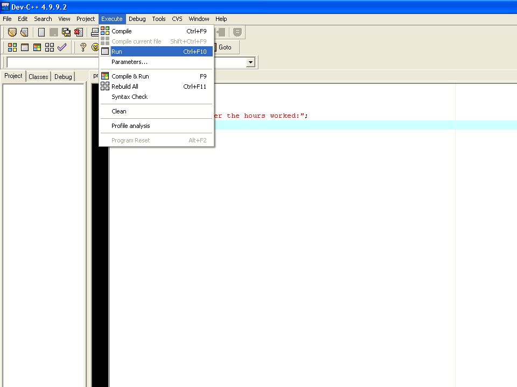The width and height of the screenshot is (517, 387).
Task: Click the Ctrl+F10 shortcut text
Action: (194, 52)
